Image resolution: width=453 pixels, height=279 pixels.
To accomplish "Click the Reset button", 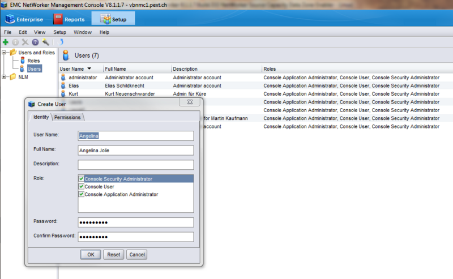I will (113, 255).
